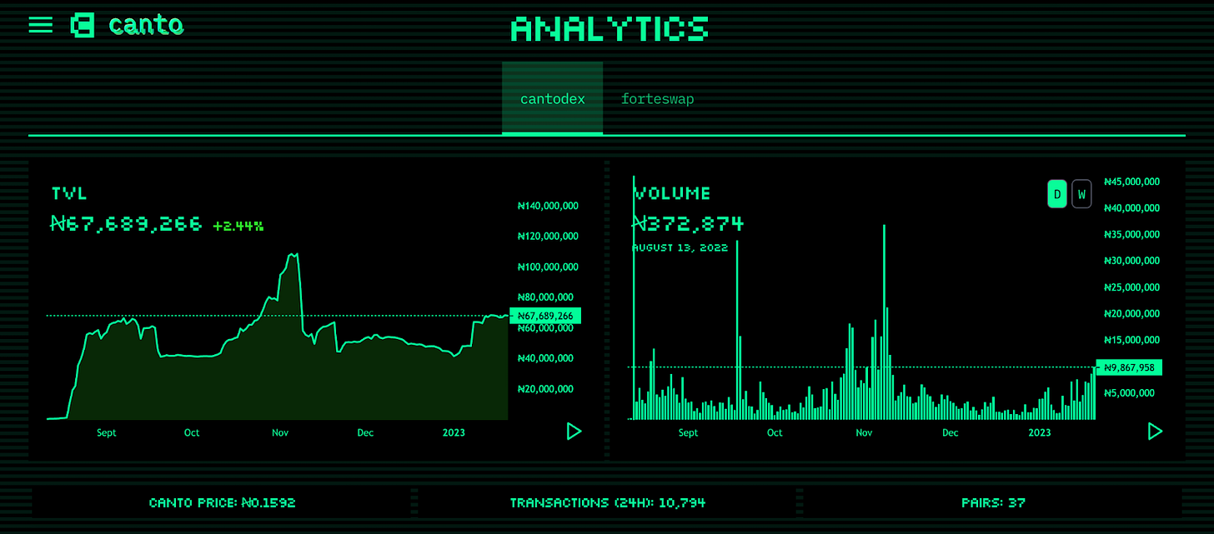Click ₦140,000,000 TVL axis label
The image size is (1214, 534).
[548, 206]
